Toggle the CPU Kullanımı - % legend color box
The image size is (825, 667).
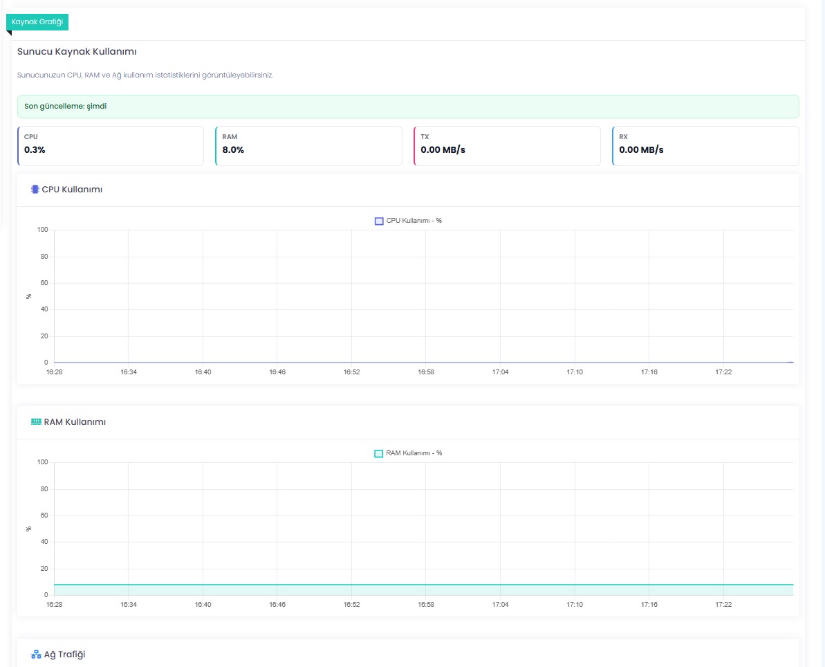point(379,221)
